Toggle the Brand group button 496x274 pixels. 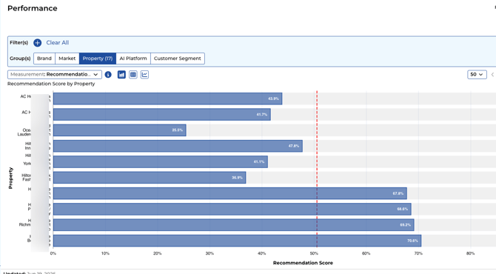point(44,59)
